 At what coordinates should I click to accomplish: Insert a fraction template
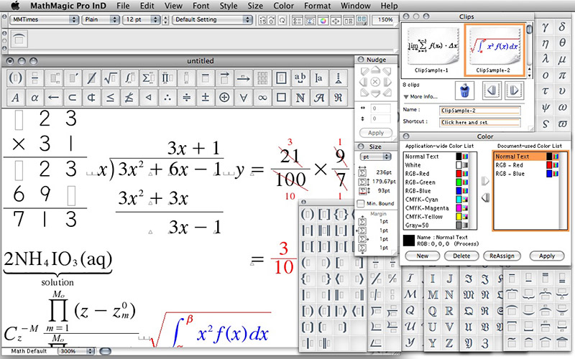tap(34, 78)
